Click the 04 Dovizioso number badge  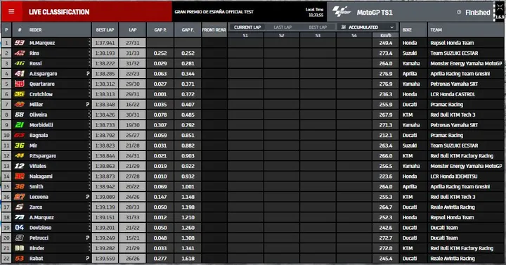click(x=20, y=228)
